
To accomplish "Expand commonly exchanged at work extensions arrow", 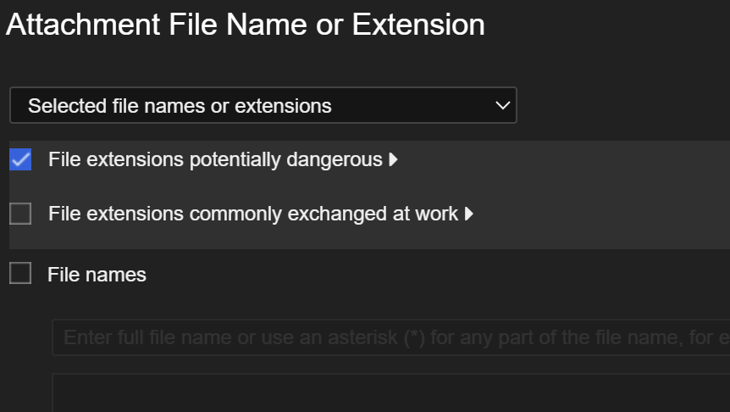I will [x=469, y=214].
